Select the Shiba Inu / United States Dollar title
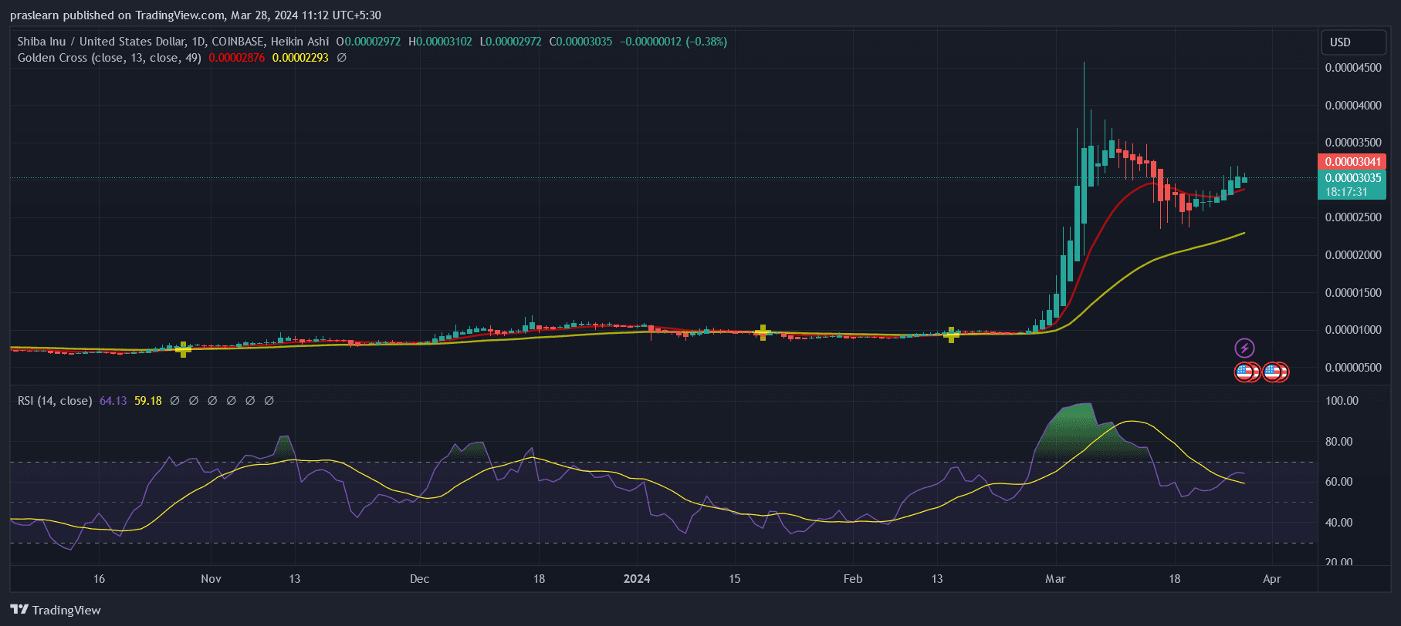This screenshot has width=1401, height=626. click(x=102, y=42)
